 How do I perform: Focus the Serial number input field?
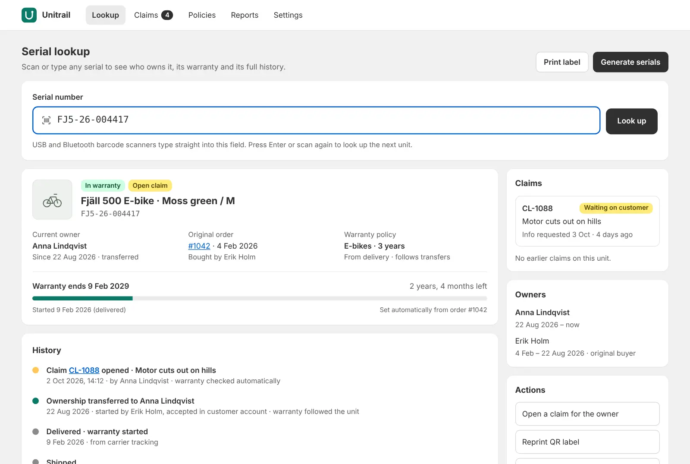(316, 120)
